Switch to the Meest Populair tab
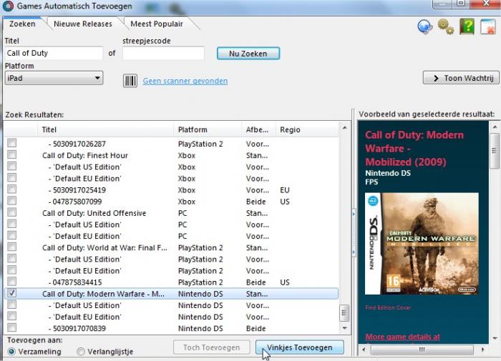Screen dimensions: 501x361 pos(157,24)
